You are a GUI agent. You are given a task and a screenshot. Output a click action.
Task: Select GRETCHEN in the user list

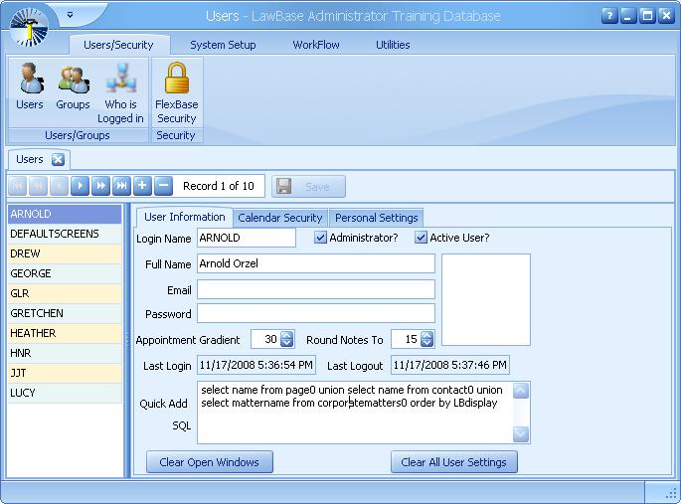(x=65, y=313)
